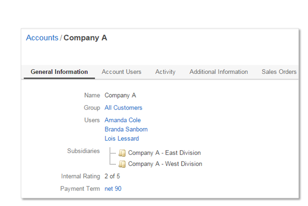Open the Additional Information tab
The height and width of the screenshot is (206, 308).
(218, 72)
